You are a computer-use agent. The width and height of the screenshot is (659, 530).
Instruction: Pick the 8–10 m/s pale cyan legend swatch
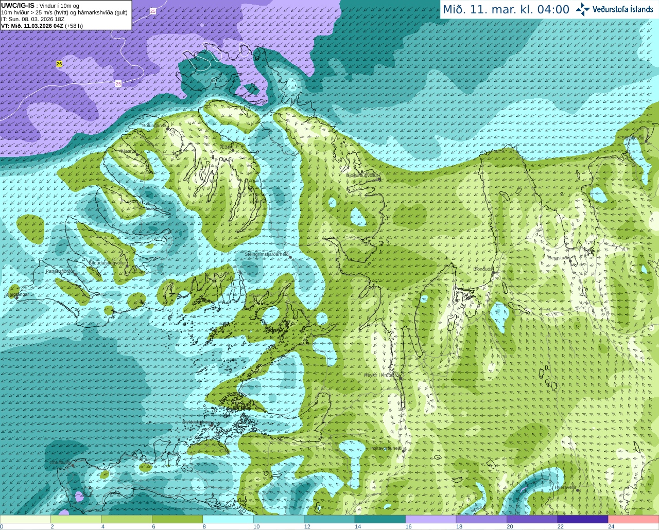[x=228, y=519]
